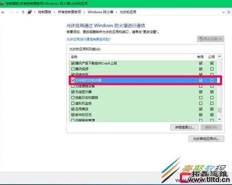Enable 公用 checkbox for 虚拟机监控
Image resolution: width=232 pixels, height=185 pixels.
(x=212, y=103)
